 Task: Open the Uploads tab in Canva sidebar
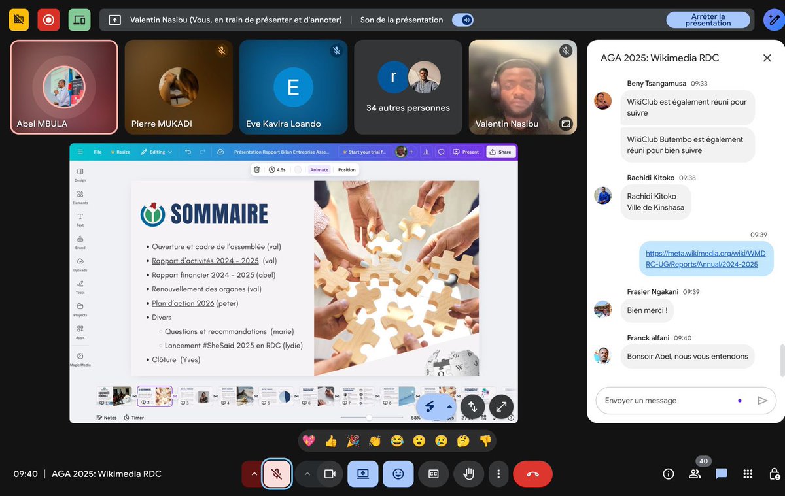point(80,264)
